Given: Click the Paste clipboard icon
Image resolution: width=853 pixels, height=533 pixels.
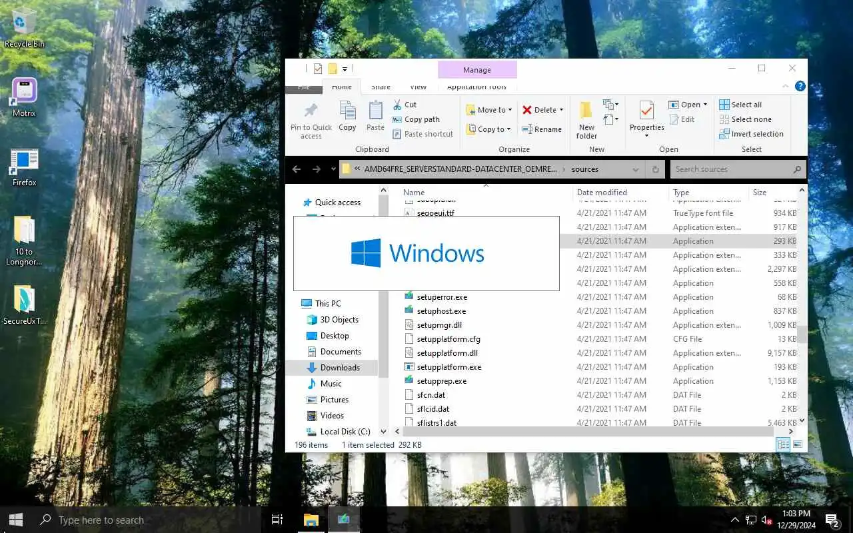Looking at the screenshot, I should click(x=375, y=111).
